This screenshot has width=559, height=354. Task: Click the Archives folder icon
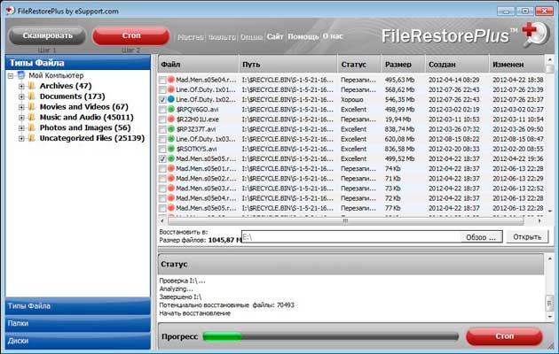coord(32,86)
